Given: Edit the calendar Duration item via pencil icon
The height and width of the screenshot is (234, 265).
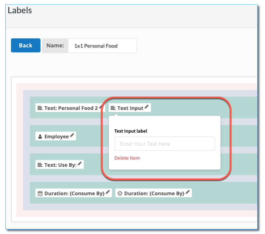Looking at the screenshot, I should [x=107, y=192].
